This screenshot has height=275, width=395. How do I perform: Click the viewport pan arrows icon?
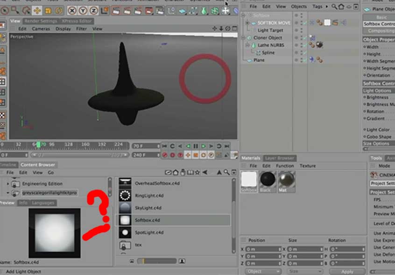pos(214,29)
